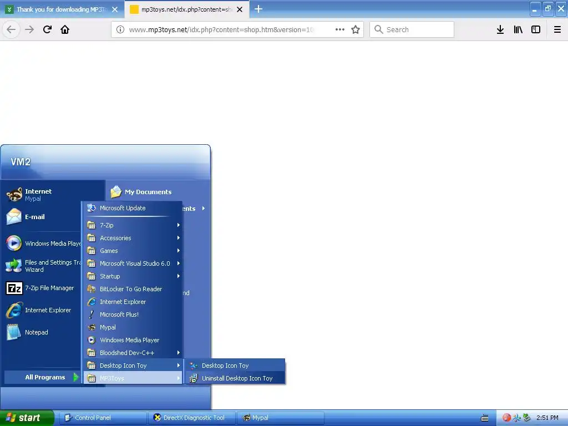This screenshot has width=568, height=426.
Task: Launch Desktop Icon Toy from submenu
Action: click(235, 366)
